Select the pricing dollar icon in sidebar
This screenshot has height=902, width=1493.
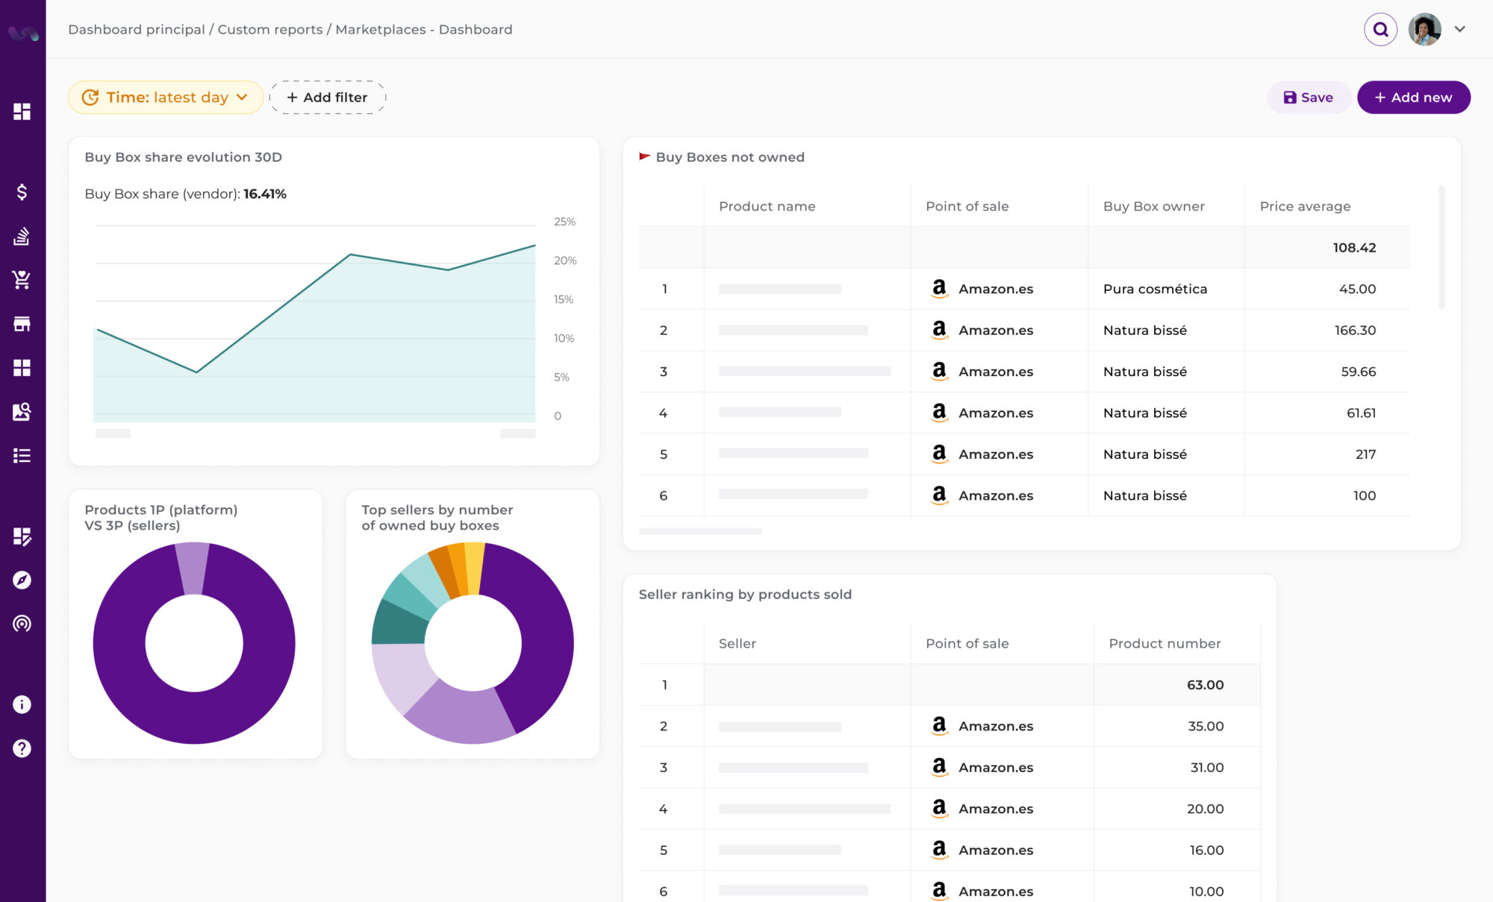point(22,191)
